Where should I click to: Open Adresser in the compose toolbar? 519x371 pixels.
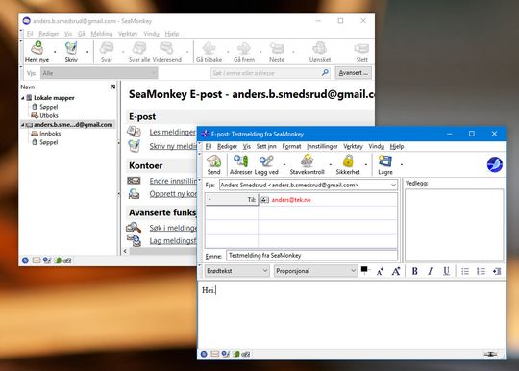[240, 164]
